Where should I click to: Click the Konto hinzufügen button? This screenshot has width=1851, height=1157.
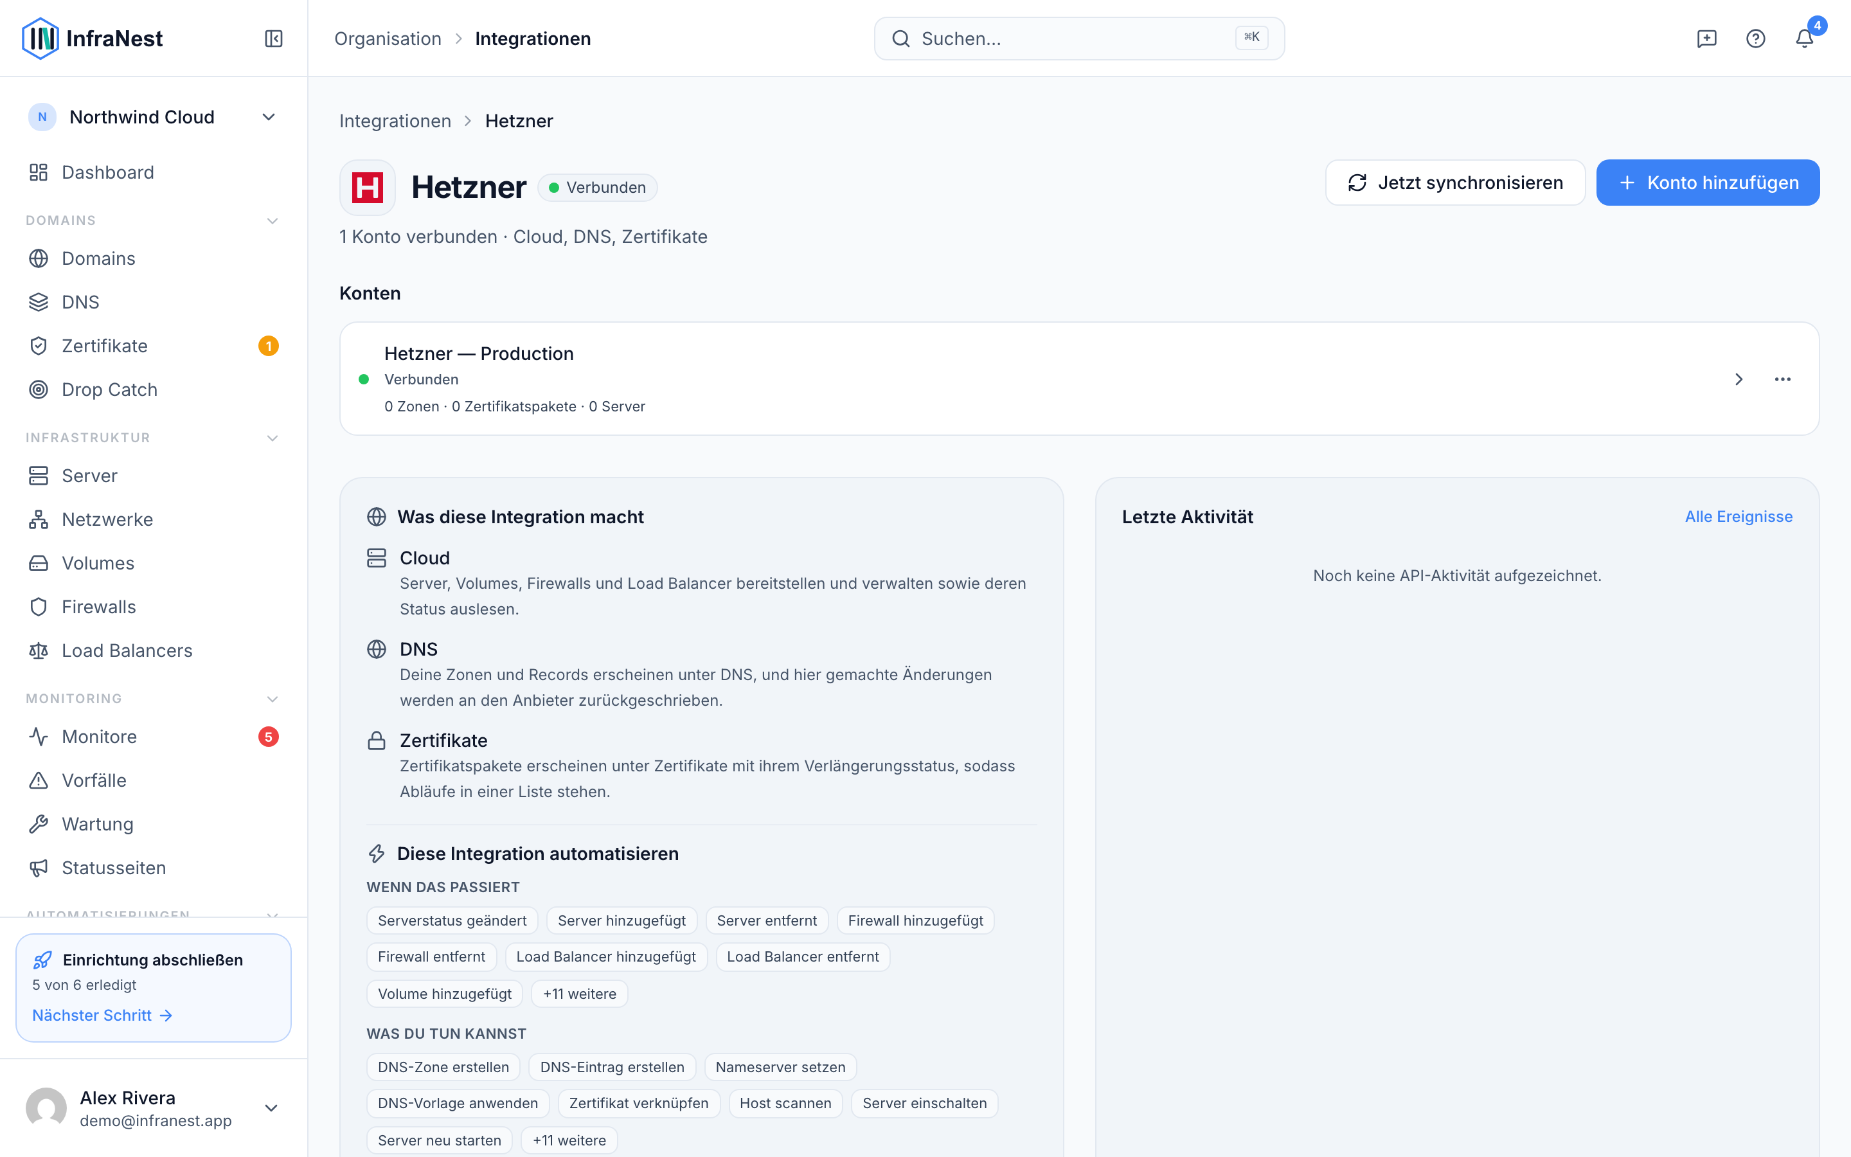(x=1707, y=183)
